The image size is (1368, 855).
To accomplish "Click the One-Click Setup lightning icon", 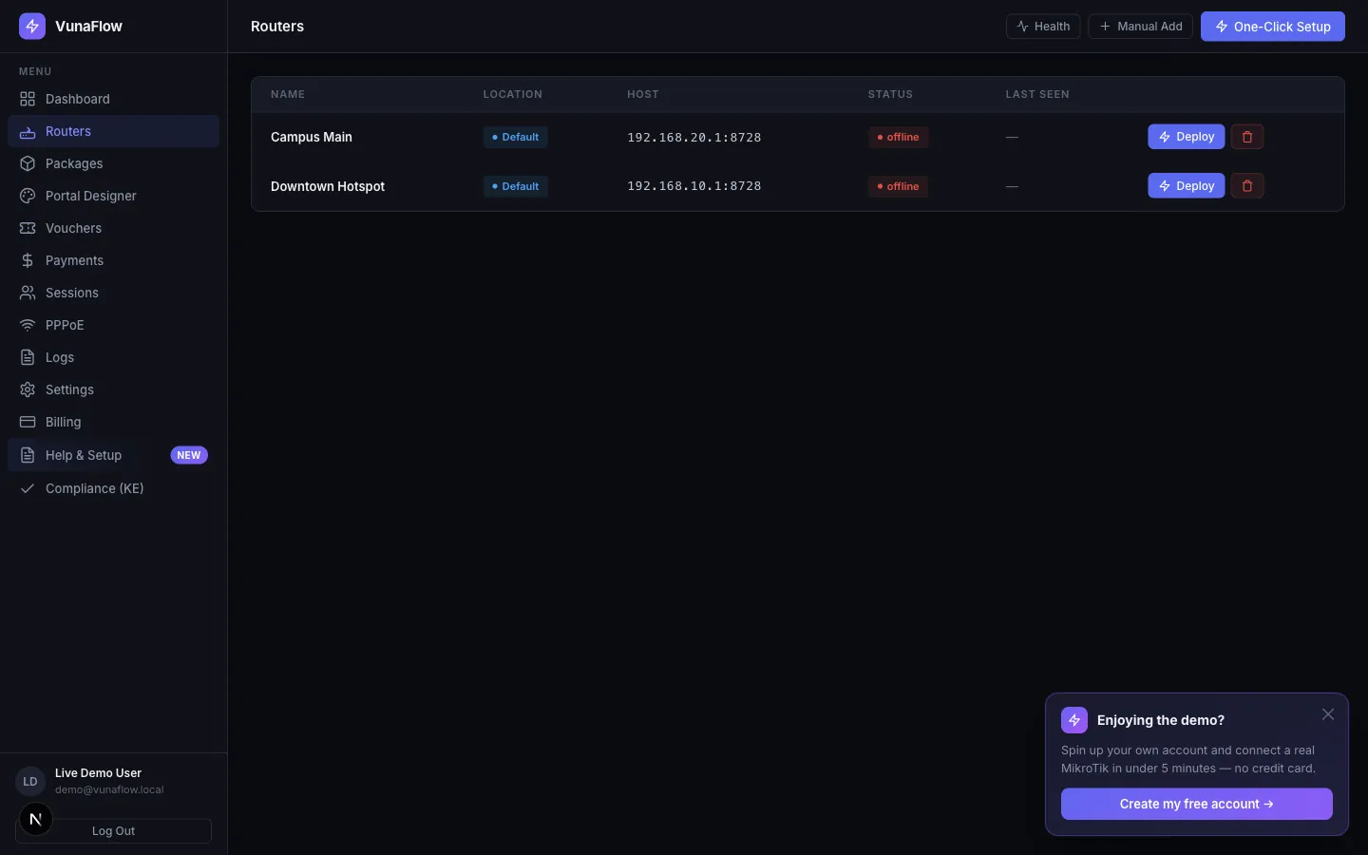I will point(1222,27).
